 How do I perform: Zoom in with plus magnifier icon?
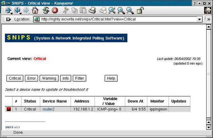[x=121, y=11]
